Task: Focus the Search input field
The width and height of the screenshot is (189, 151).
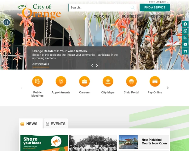Action: pyautogui.click(x=100, y=8)
